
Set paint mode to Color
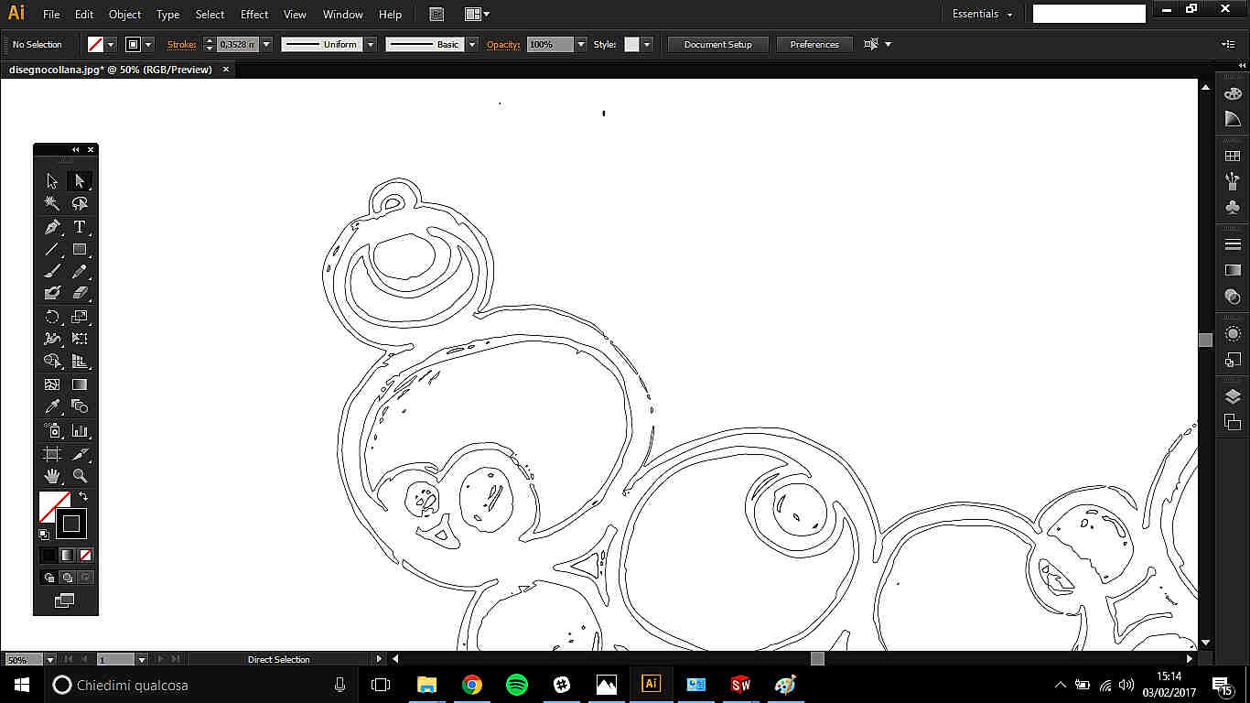(x=49, y=555)
